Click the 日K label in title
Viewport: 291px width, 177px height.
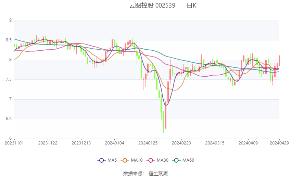[x=191, y=5]
